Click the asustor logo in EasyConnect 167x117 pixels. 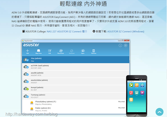pos(31,45)
